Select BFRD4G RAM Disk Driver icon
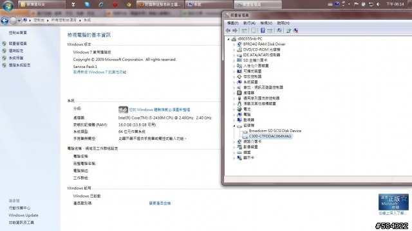This screenshot has width=412, height=231. (239, 44)
